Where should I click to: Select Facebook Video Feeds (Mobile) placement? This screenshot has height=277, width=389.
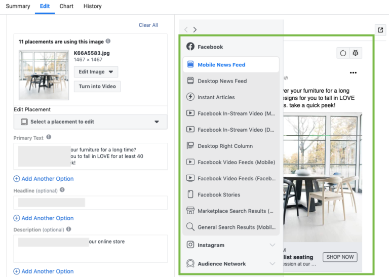pos(231,162)
